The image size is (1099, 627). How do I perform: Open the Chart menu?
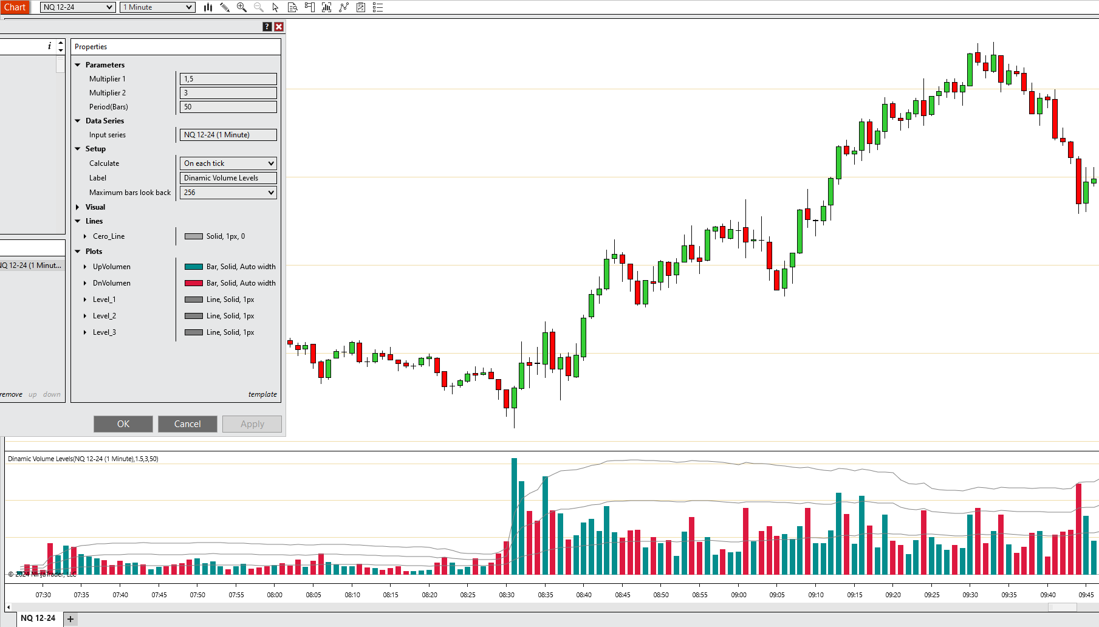15,7
